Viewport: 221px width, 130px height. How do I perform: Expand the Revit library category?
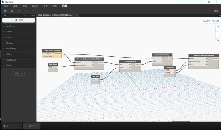(x=8, y=65)
